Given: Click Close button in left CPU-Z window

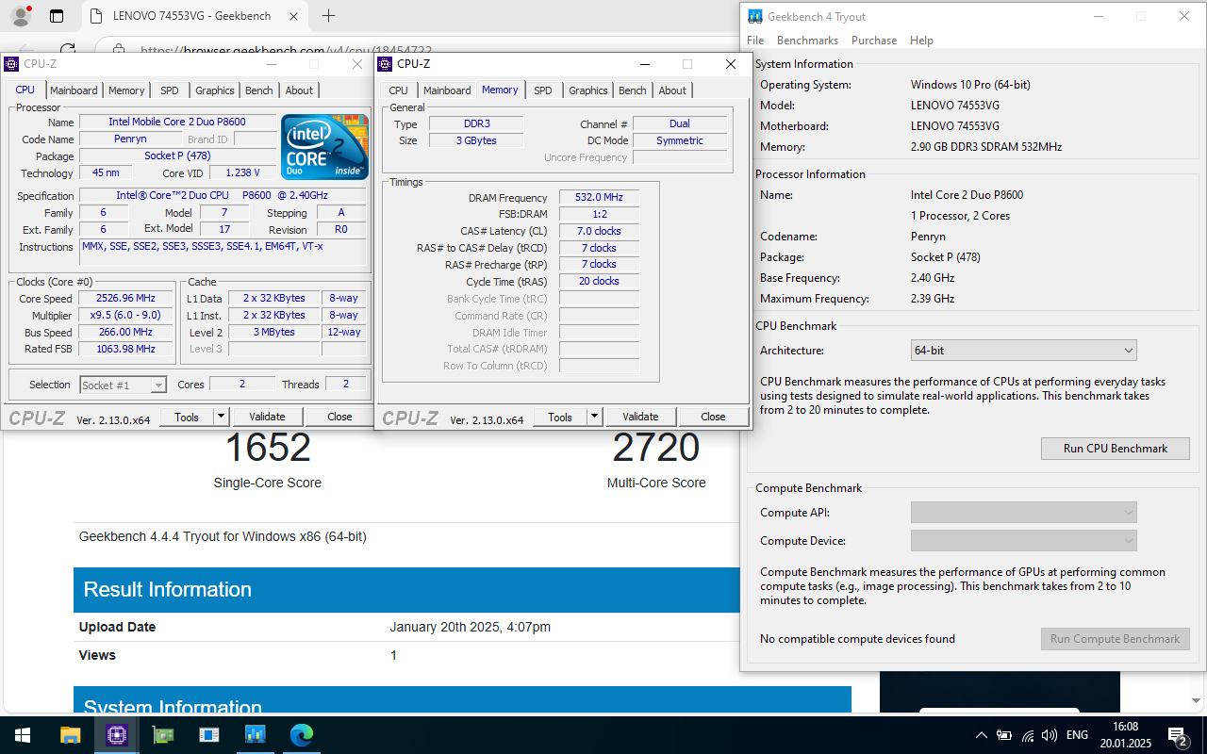Looking at the screenshot, I should click(339, 417).
